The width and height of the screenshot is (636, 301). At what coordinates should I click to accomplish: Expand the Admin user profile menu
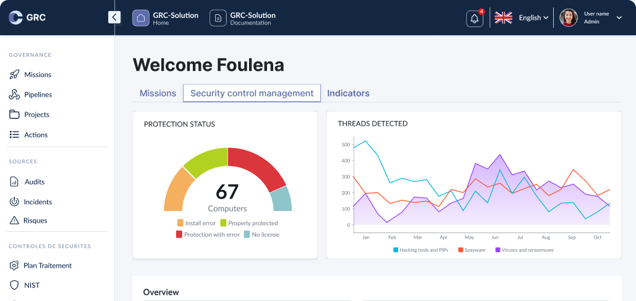tap(619, 18)
